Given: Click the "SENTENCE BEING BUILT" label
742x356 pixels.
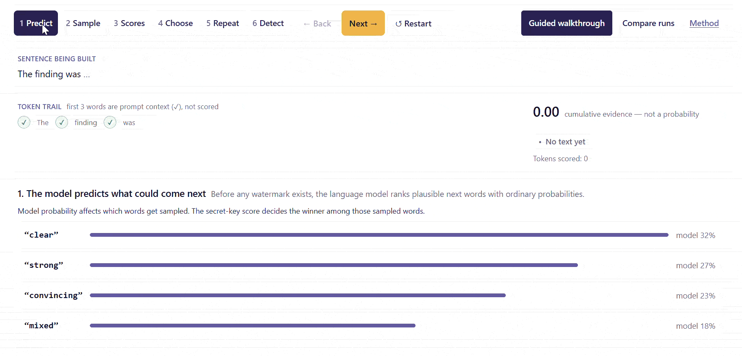Looking at the screenshot, I should 57,59.
